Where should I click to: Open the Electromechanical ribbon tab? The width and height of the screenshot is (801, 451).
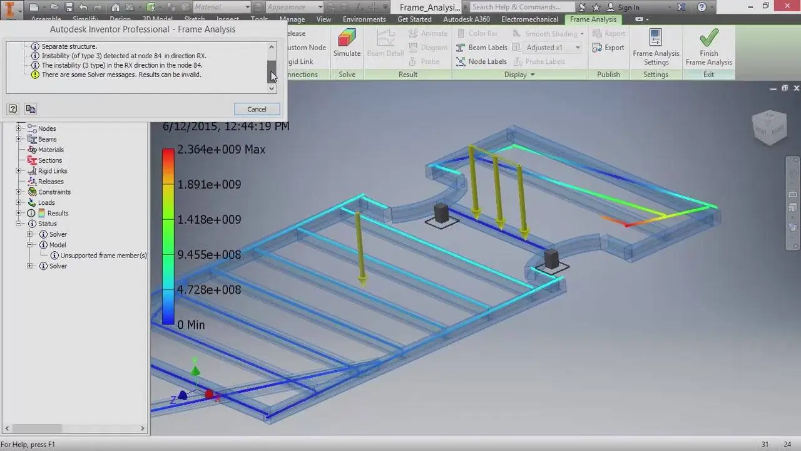(529, 19)
